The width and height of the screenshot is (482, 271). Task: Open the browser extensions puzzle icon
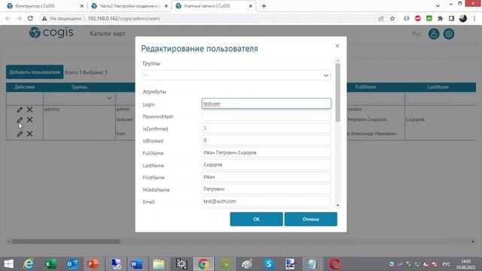[x=440, y=18]
